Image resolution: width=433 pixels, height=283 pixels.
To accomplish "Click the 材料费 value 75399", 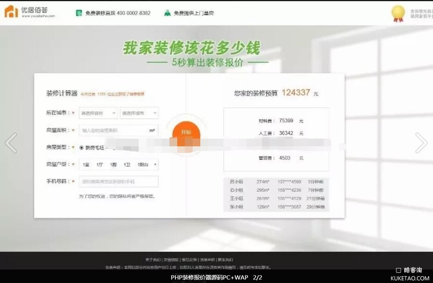I will tap(286, 121).
